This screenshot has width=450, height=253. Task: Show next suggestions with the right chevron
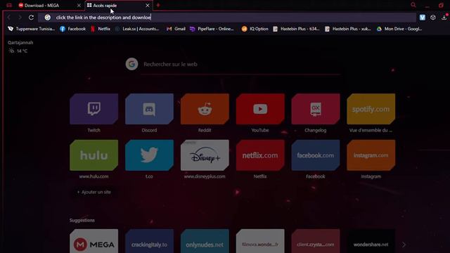[x=404, y=245]
